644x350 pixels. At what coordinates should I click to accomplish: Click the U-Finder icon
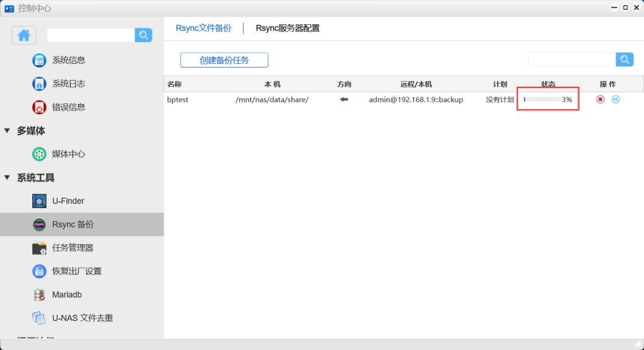point(39,201)
